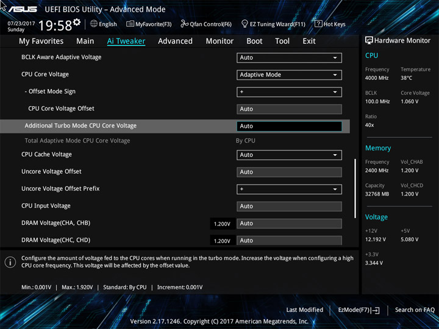Click the Max.: 1.920V text

point(77,288)
